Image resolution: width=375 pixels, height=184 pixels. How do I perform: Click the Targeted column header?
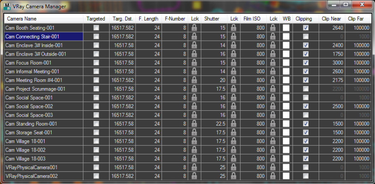[96, 19]
